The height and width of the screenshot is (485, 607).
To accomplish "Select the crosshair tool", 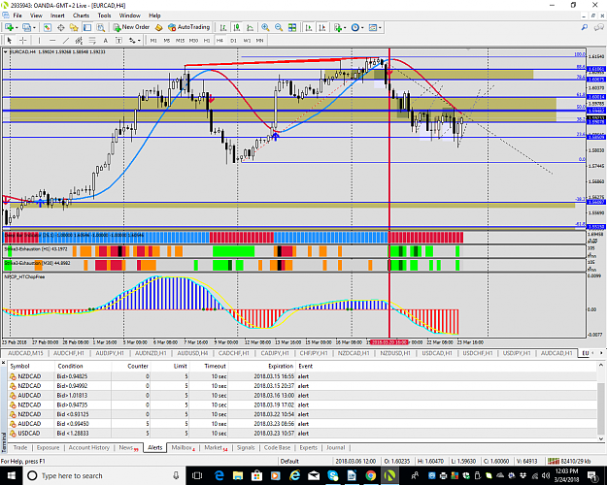I will [x=23, y=40].
